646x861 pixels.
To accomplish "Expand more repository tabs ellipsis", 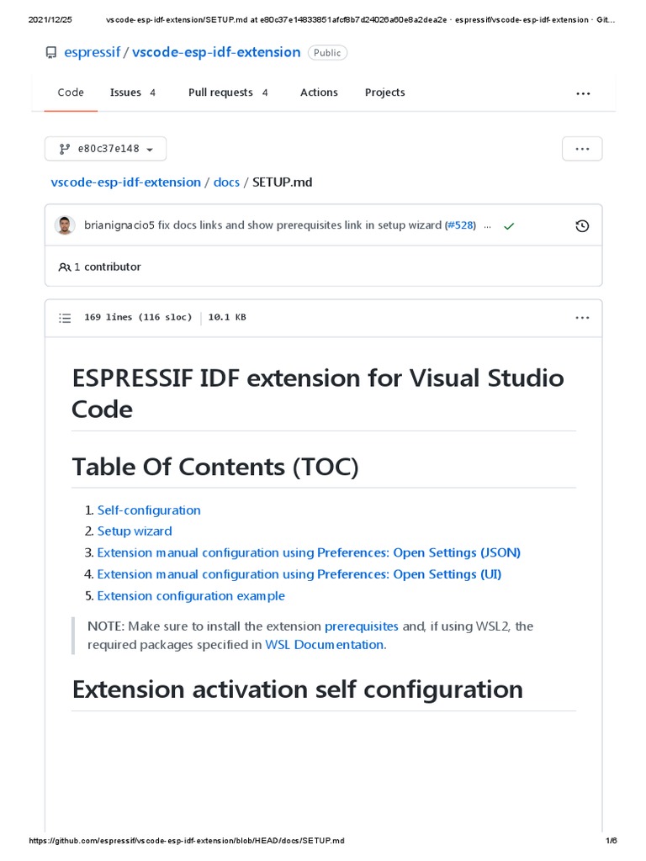I will (583, 93).
